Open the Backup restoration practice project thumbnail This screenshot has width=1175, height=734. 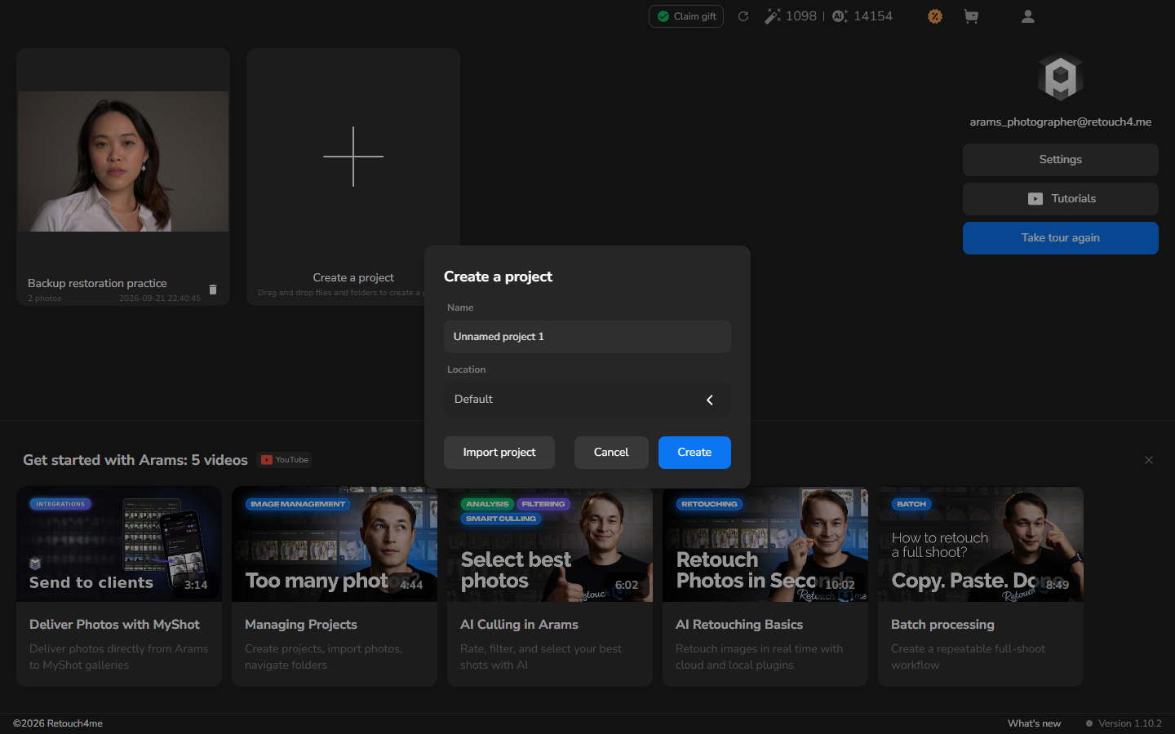pyautogui.click(x=123, y=161)
